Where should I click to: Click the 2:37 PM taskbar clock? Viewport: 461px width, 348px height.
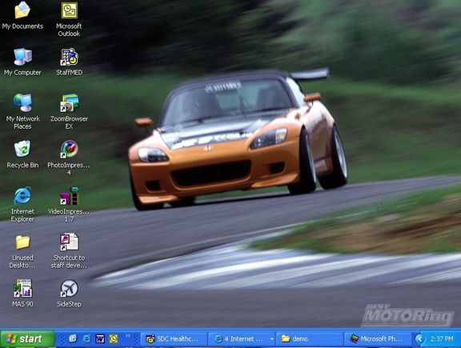(x=442, y=339)
